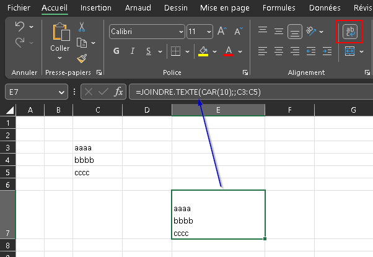Open the Name Box dropdown arrow

click(61, 92)
